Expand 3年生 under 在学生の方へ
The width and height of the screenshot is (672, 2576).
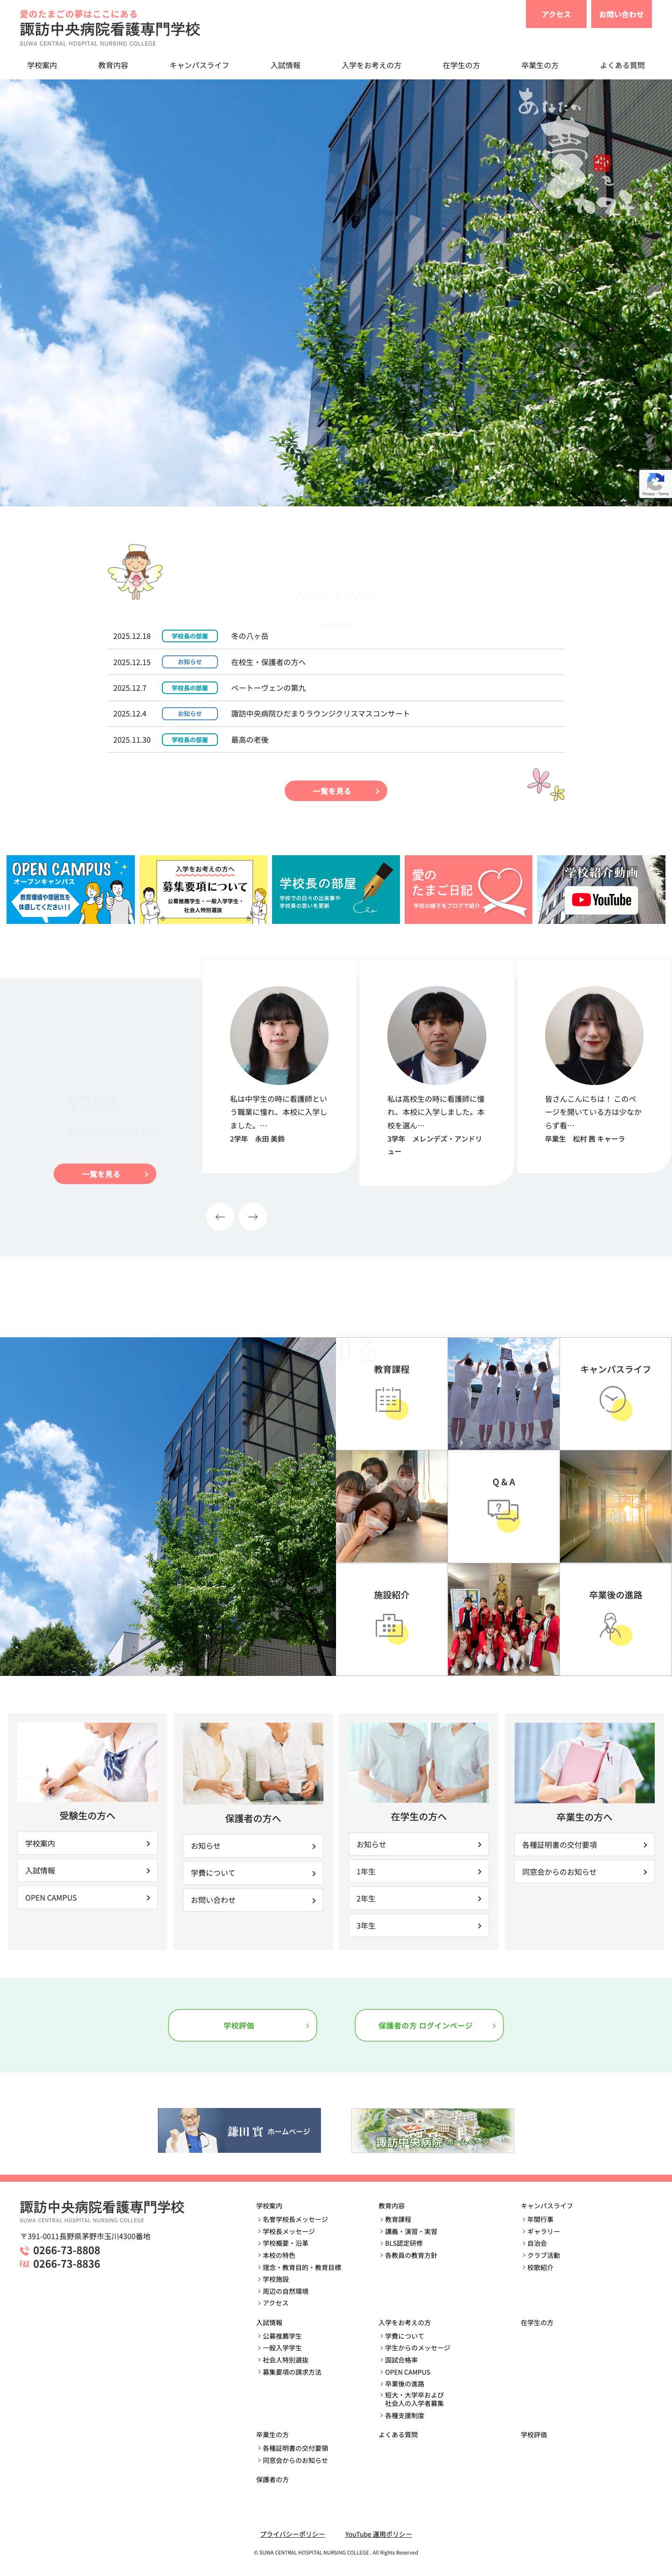click(x=419, y=1925)
